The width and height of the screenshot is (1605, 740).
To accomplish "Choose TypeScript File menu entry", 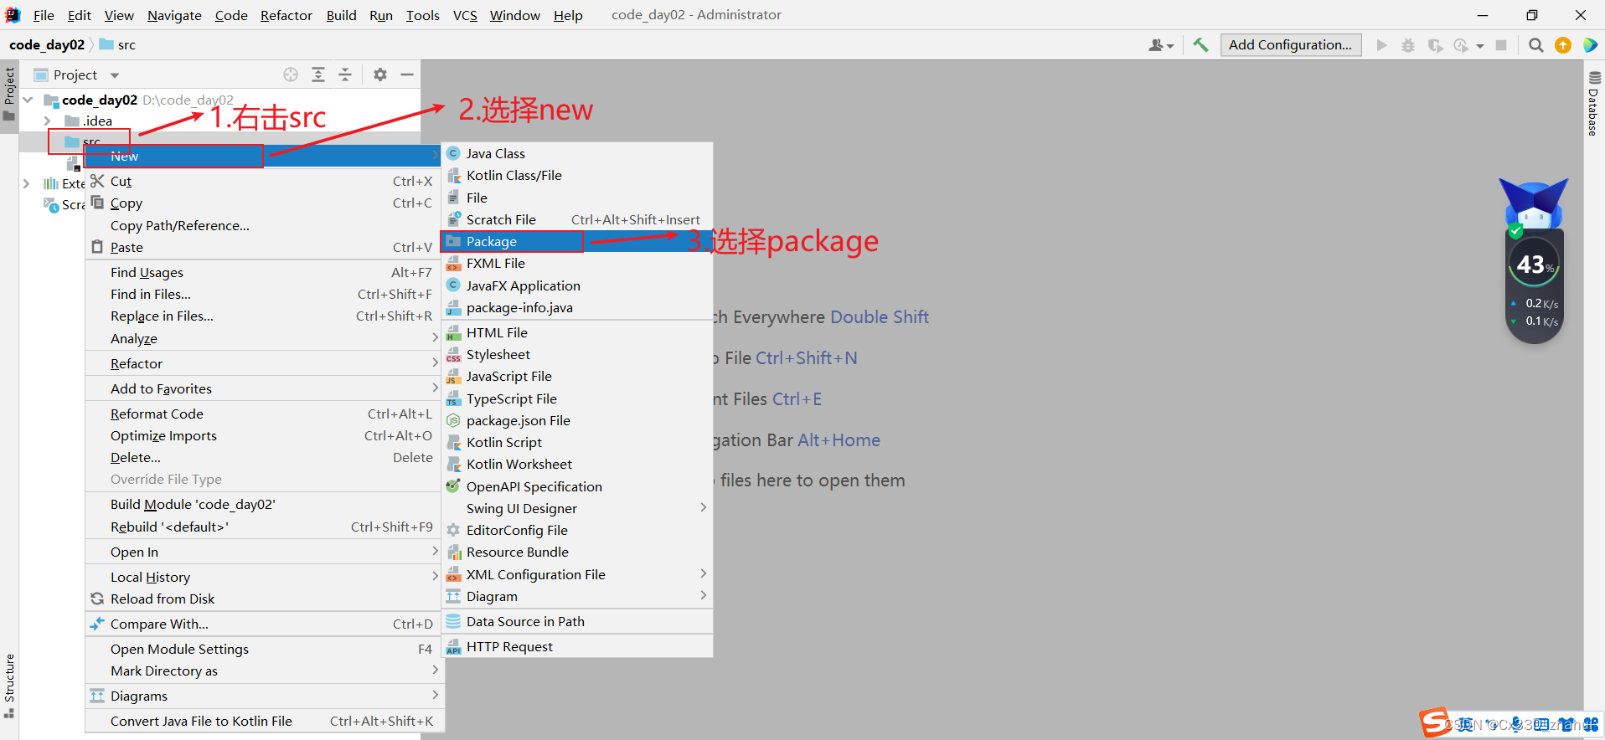I will point(576,398).
